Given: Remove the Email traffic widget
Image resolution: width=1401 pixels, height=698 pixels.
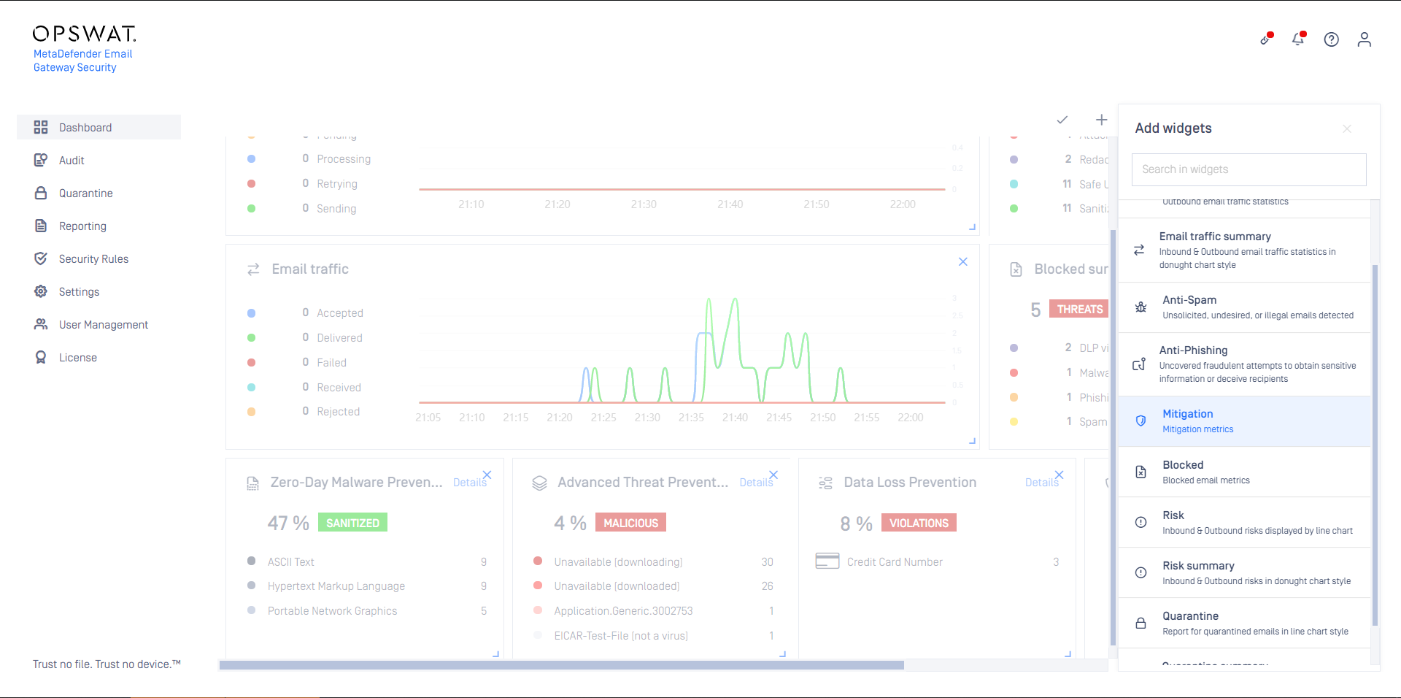Looking at the screenshot, I should [x=963, y=261].
